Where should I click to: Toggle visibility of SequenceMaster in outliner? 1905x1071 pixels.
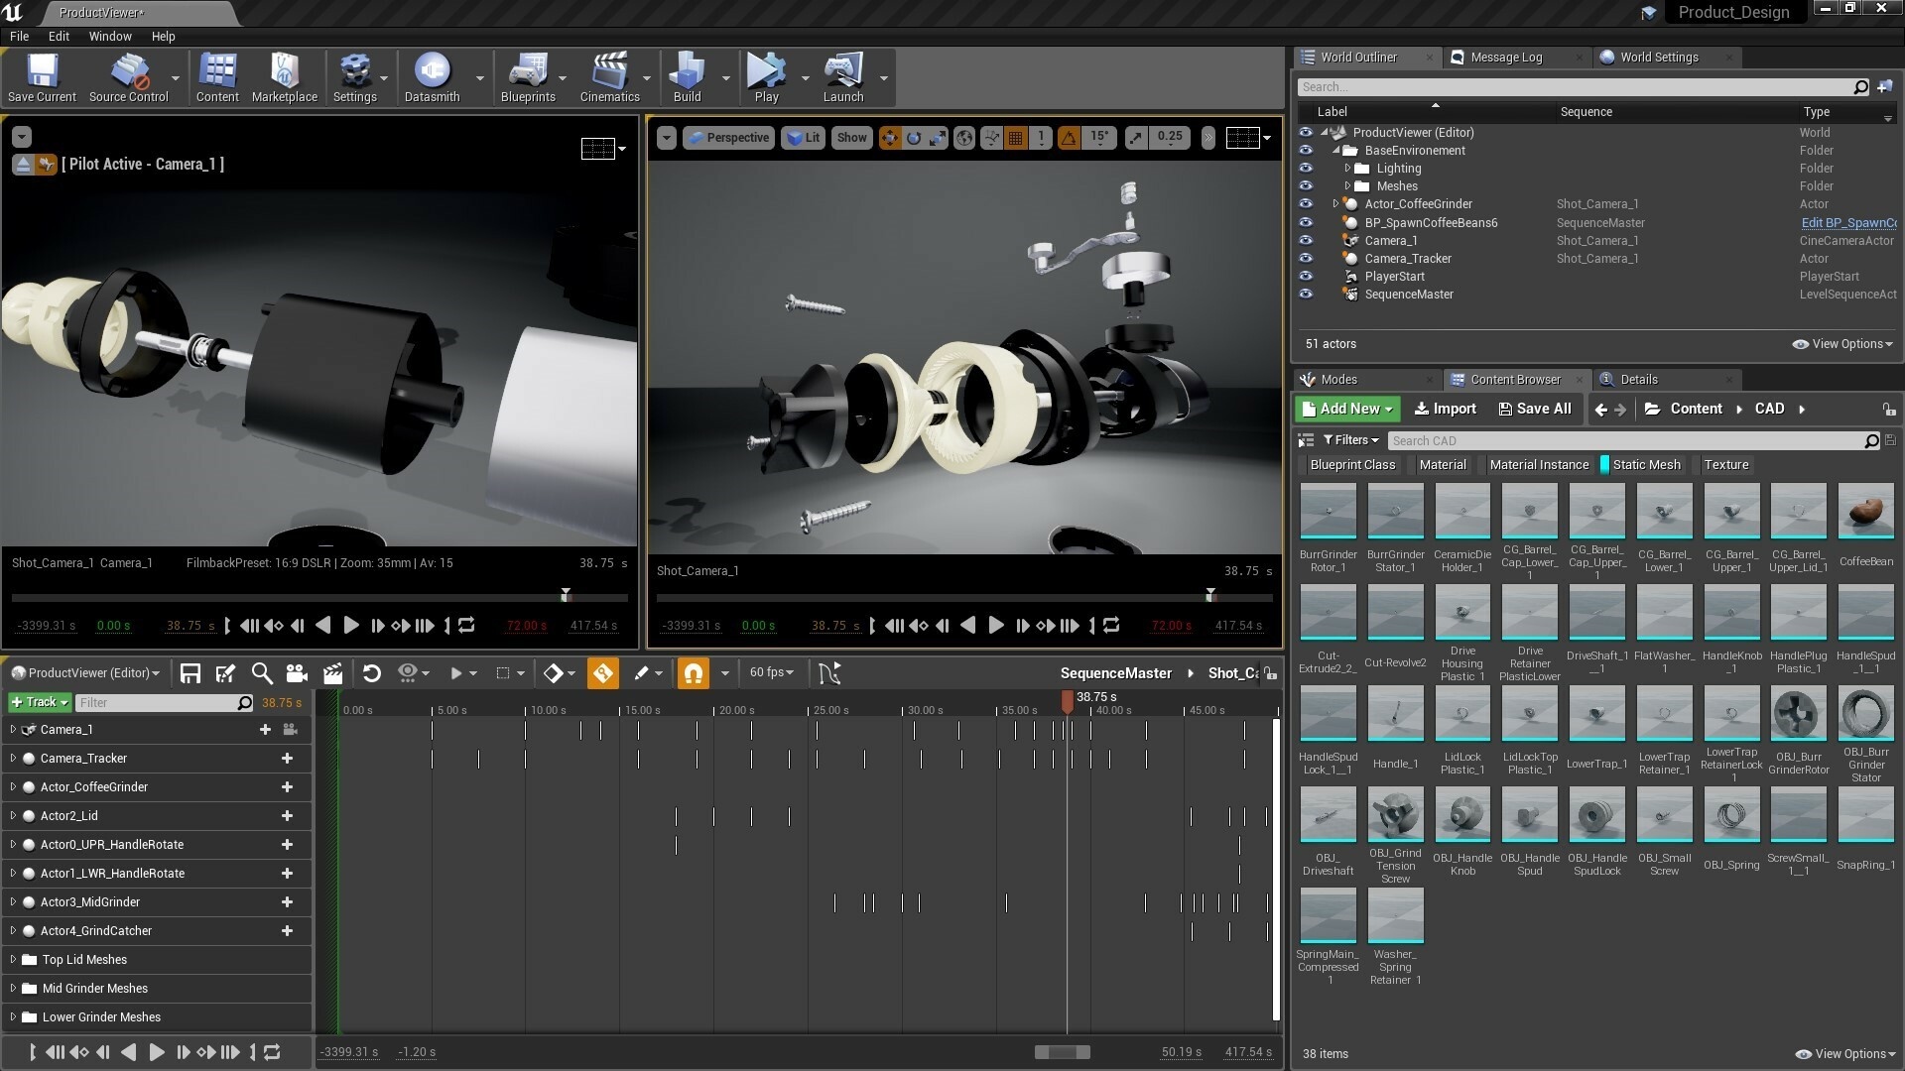[x=1305, y=295]
